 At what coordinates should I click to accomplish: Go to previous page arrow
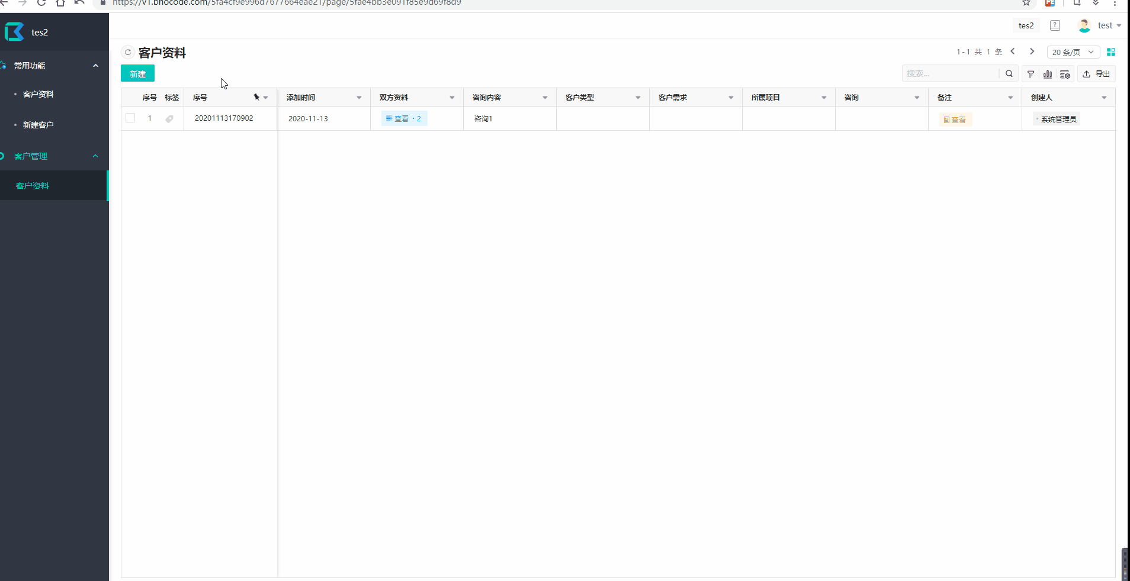tap(1013, 51)
